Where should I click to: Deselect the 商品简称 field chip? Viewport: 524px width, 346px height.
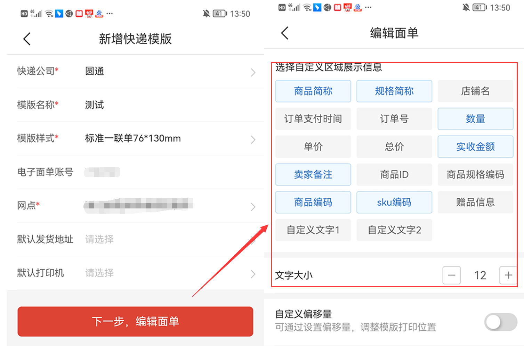313,91
